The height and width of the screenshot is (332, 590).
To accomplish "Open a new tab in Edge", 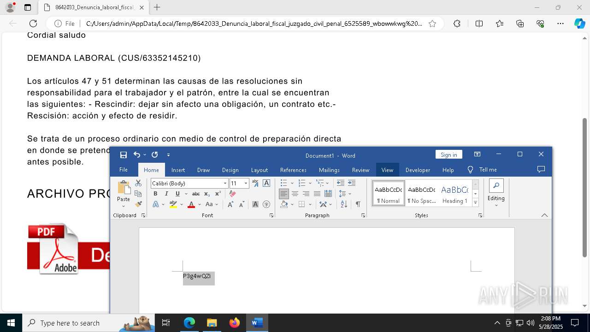I will [157, 7].
